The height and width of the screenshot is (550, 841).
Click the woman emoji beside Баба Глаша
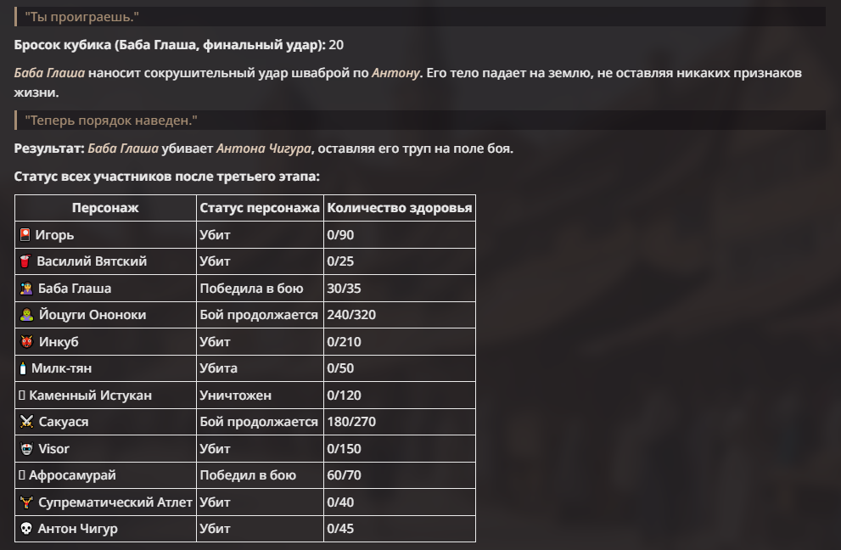[x=26, y=288]
